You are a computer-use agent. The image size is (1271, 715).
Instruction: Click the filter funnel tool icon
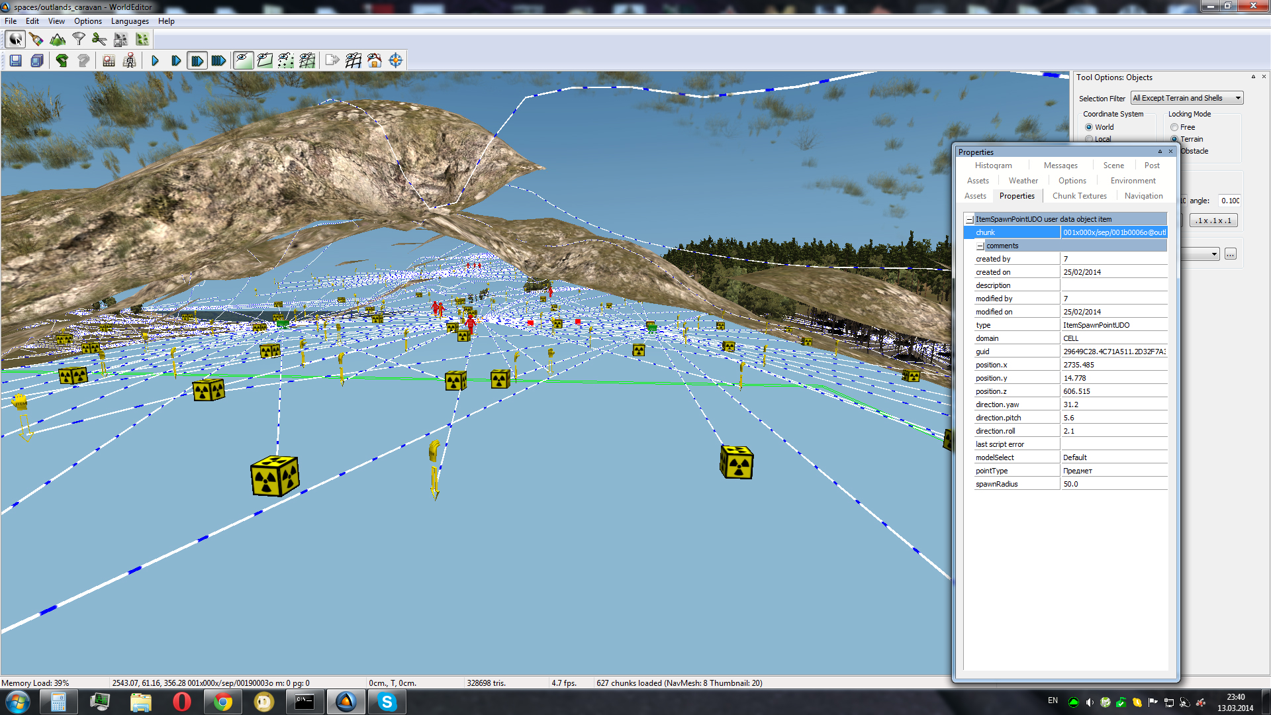[79, 40]
